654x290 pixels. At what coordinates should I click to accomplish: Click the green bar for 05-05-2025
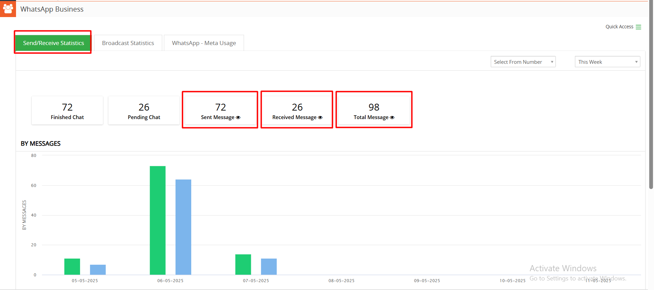tap(72, 266)
